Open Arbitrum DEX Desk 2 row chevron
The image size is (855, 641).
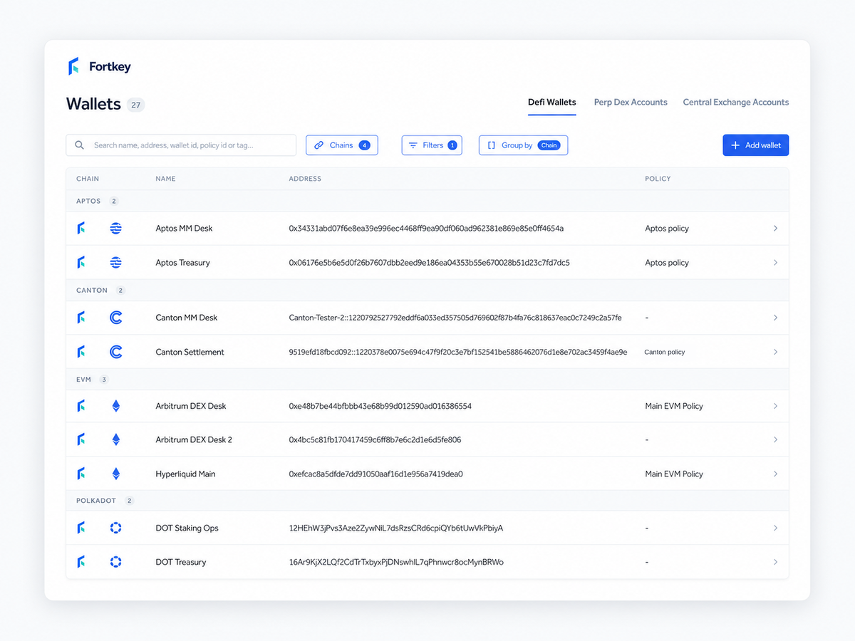tap(775, 440)
